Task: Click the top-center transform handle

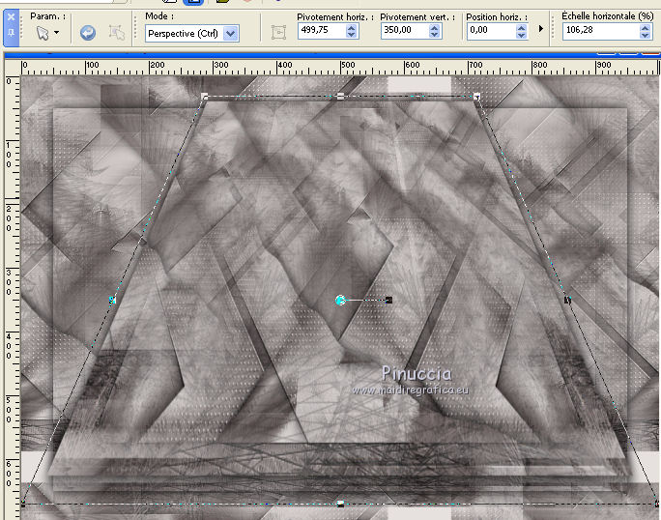Action: coord(340,97)
